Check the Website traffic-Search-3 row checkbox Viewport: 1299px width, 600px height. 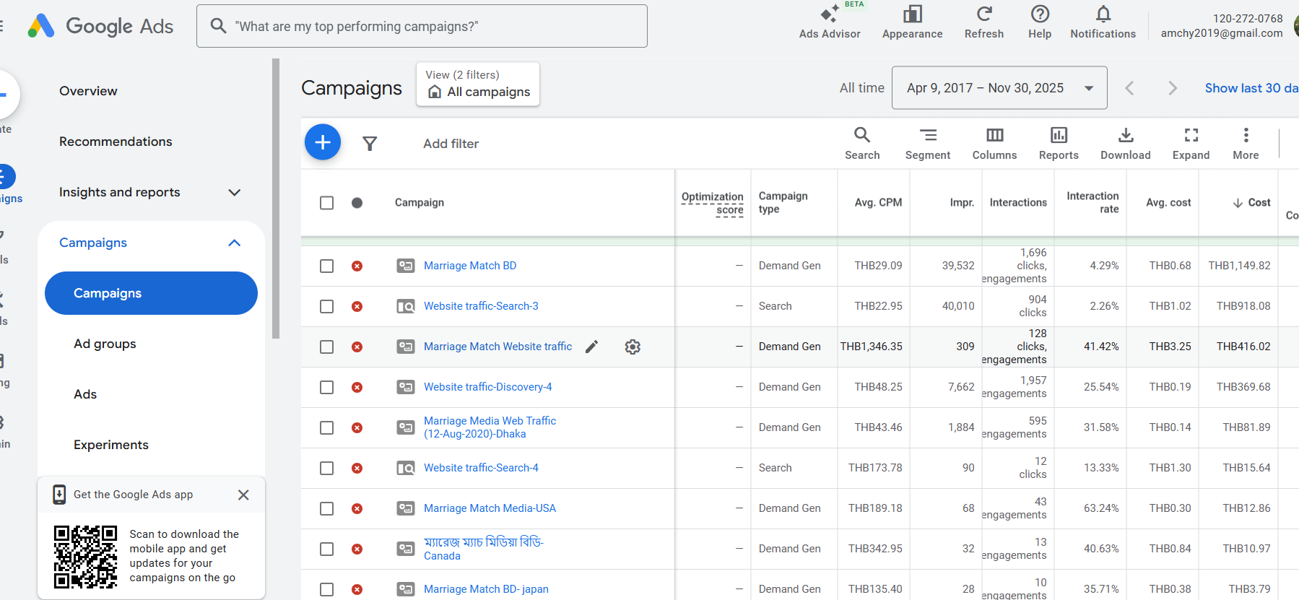pos(327,306)
